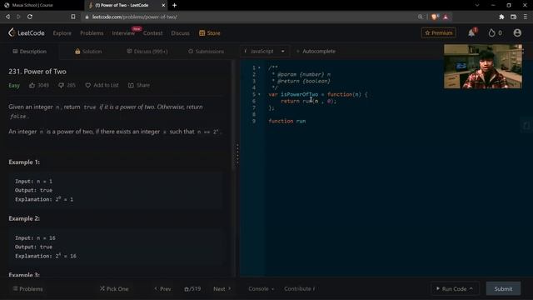Toggle Autocomplete option

pos(316,52)
